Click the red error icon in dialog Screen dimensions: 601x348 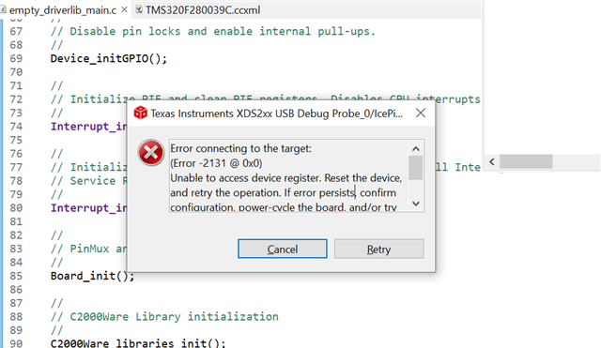[150, 152]
